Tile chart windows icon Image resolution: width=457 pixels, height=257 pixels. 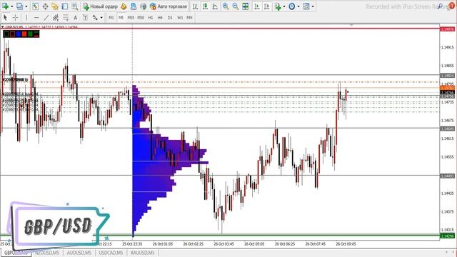pos(246,6)
